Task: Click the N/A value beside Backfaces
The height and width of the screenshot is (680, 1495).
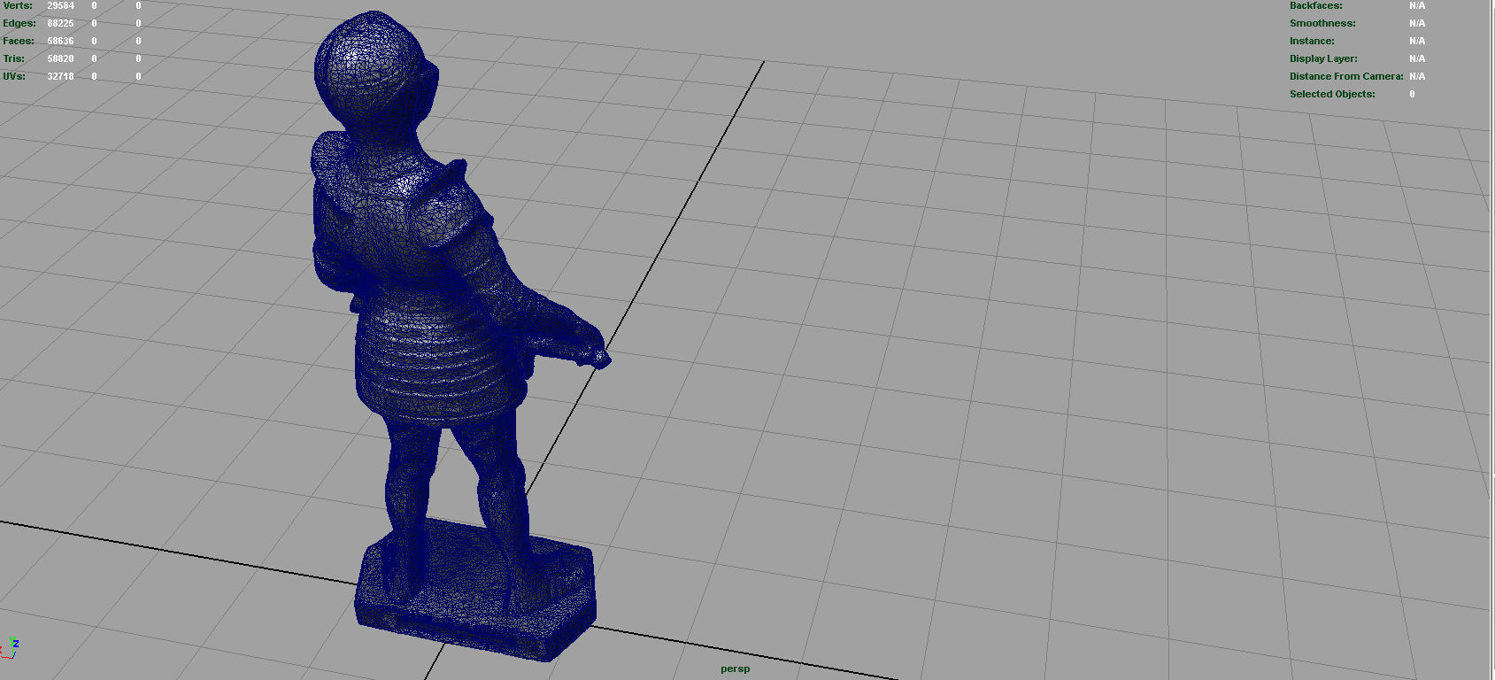Action: click(1417, 5)
